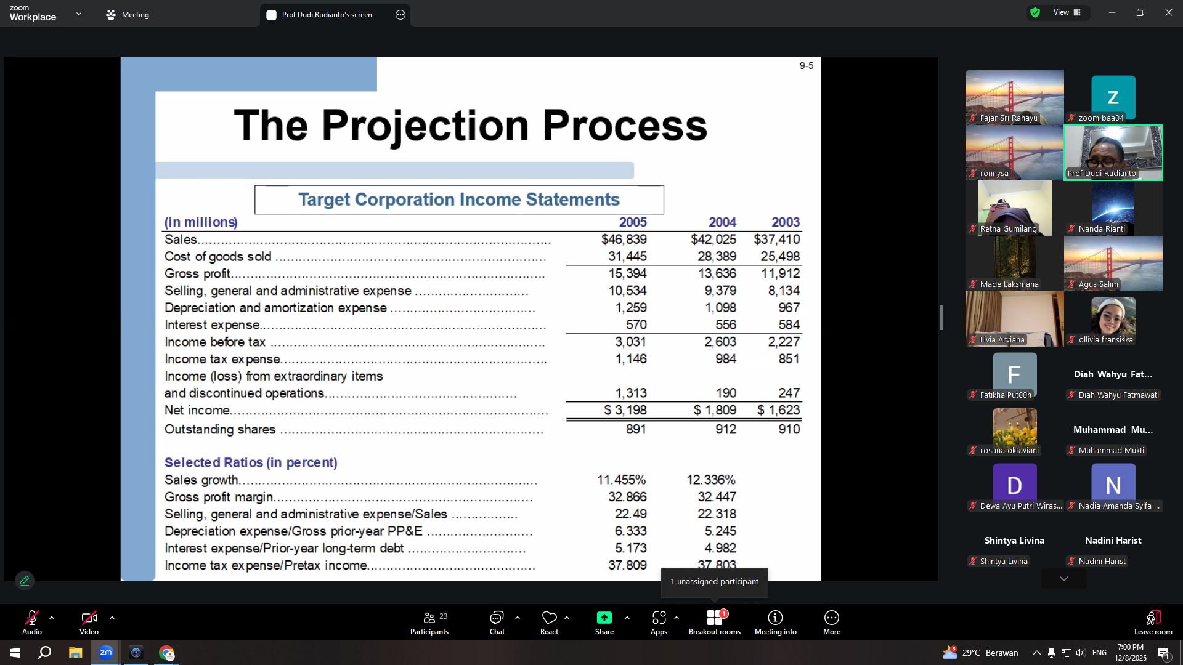Open the More options menu
Image resolution: width=1183 pixels, height=665 pixels.
coord(832,622)
